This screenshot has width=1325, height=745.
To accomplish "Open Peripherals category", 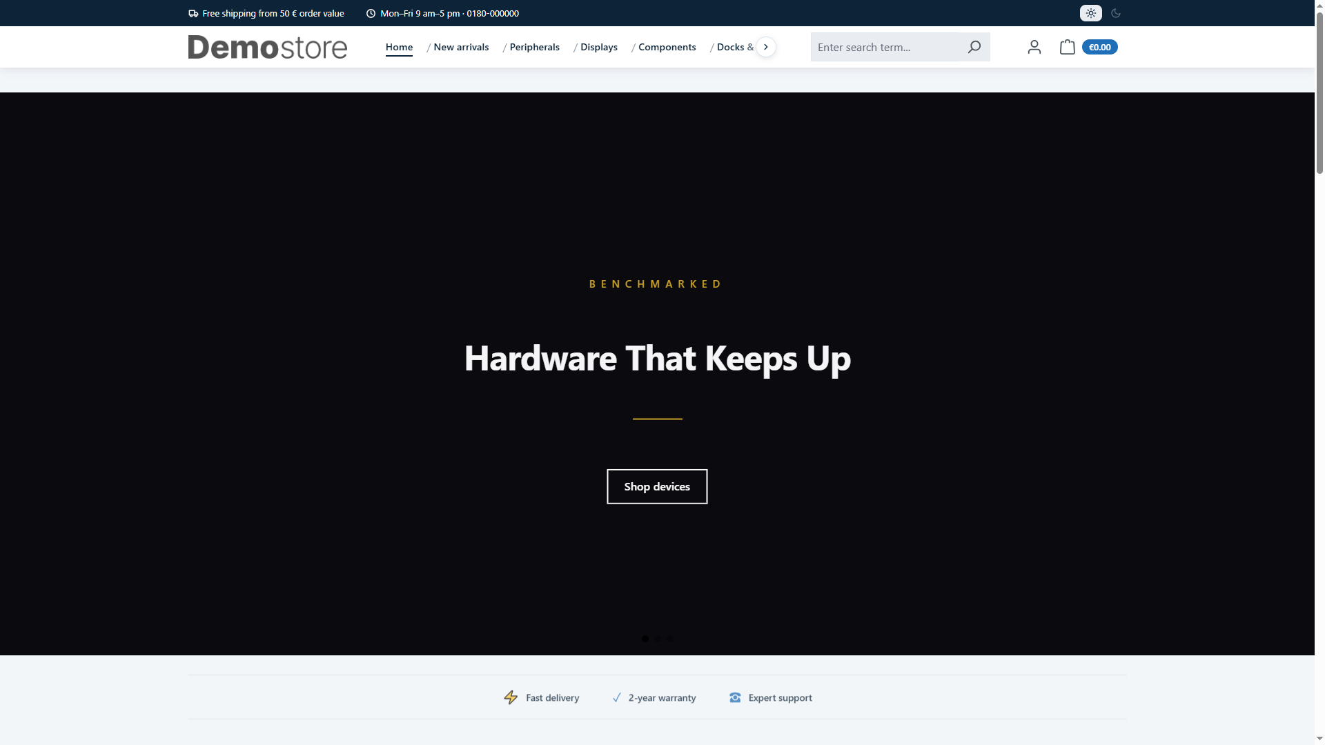I will [x=534, y=47].
